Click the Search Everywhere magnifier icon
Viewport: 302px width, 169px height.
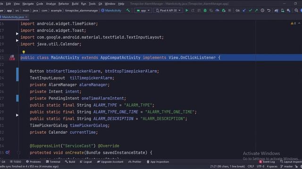[x=296, y=10]
